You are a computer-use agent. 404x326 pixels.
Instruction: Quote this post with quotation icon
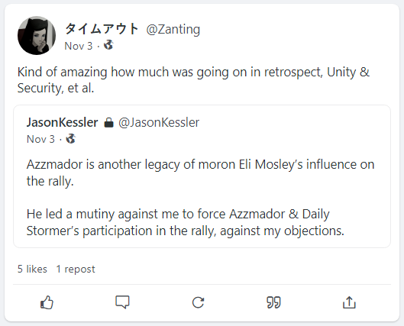tap(273, 302)
